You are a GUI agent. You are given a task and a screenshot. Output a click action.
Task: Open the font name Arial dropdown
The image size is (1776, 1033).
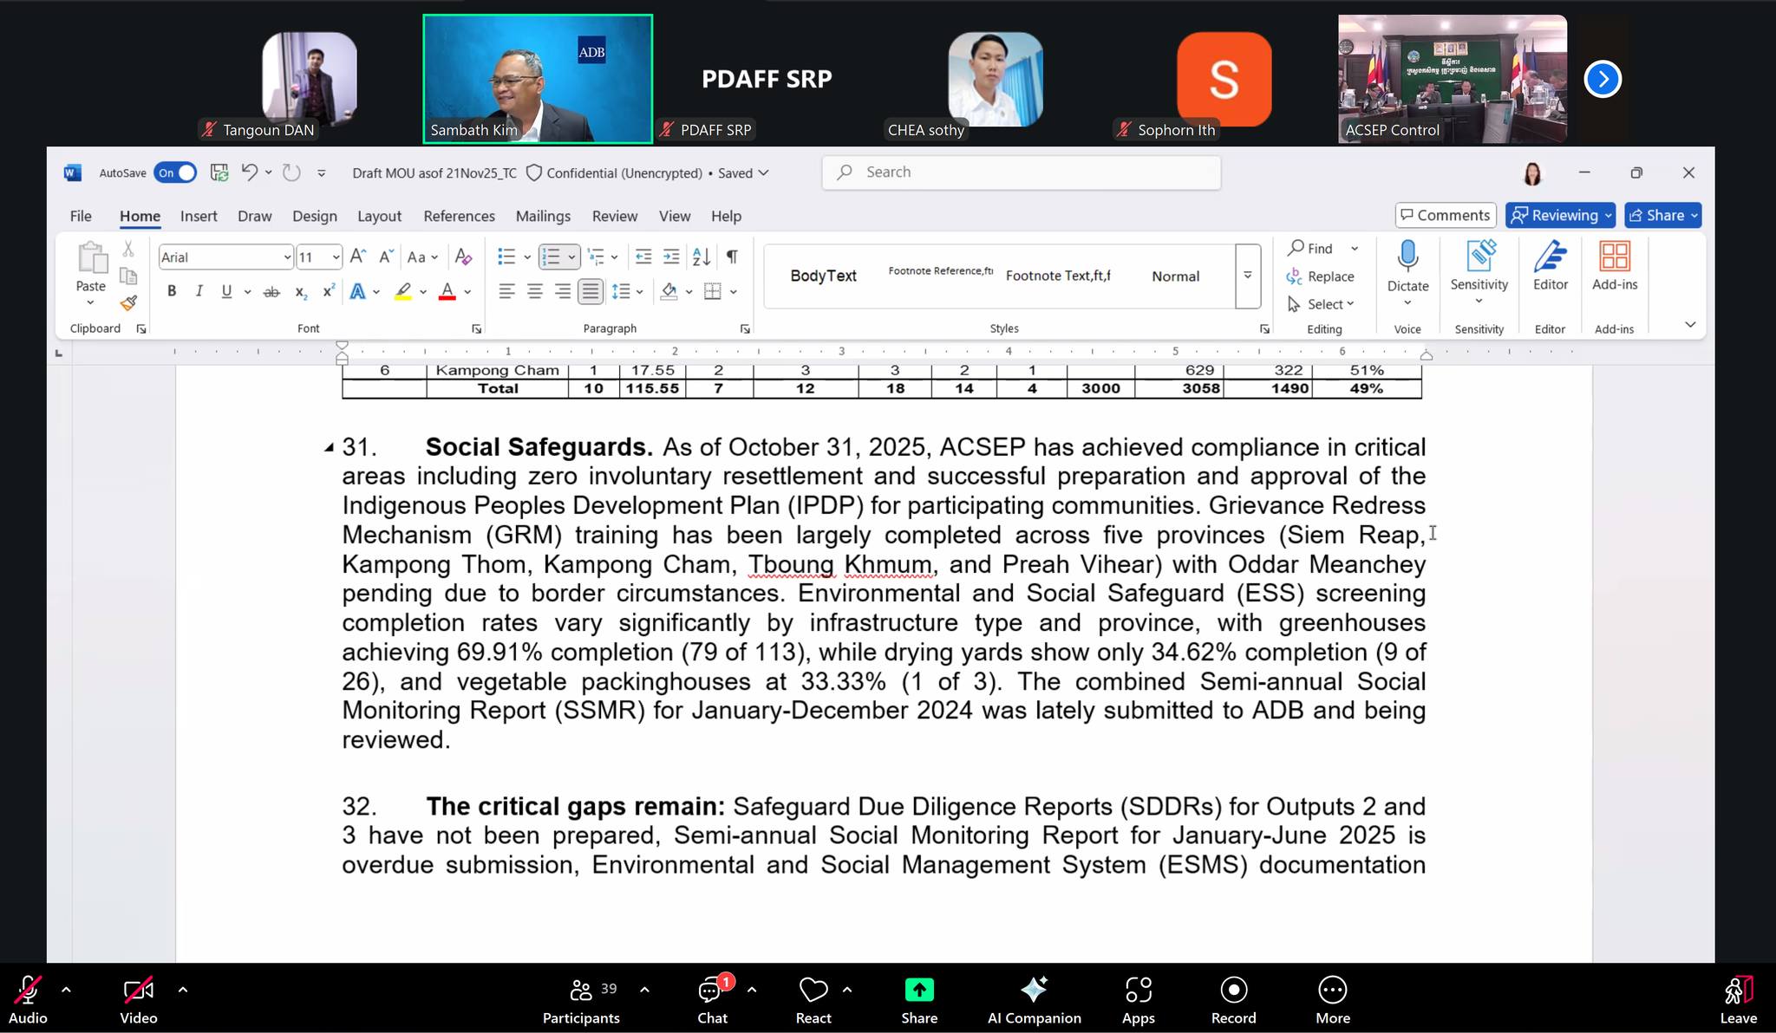point(287,257)
